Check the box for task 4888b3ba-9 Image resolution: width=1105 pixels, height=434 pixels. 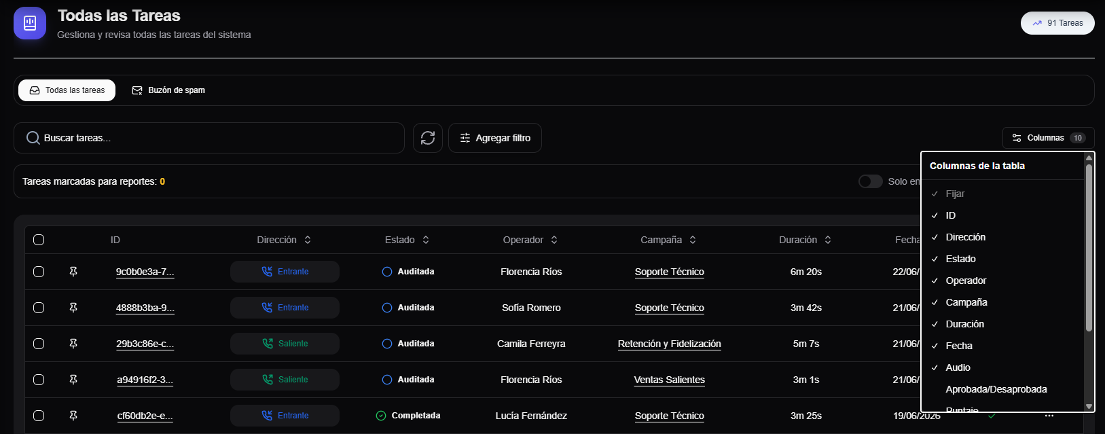(39, 308)
